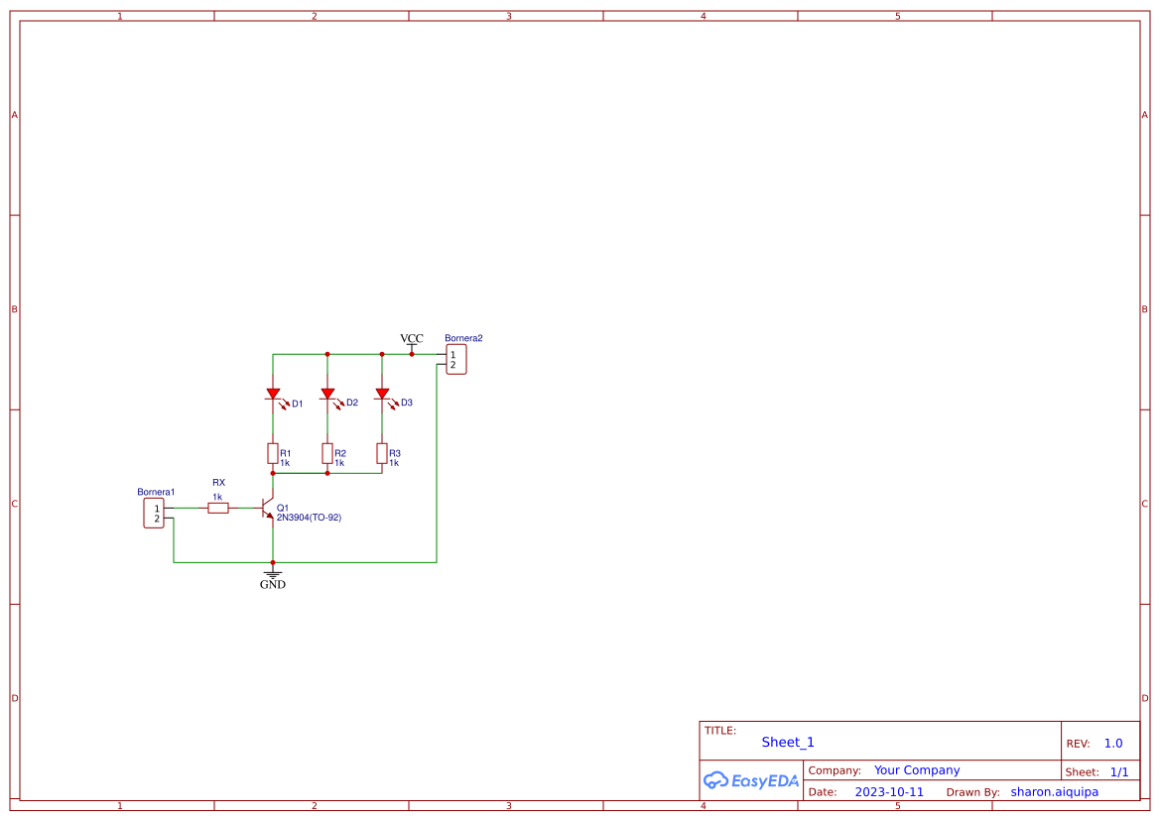Click the date field 2023-10-11

point(888,791)
